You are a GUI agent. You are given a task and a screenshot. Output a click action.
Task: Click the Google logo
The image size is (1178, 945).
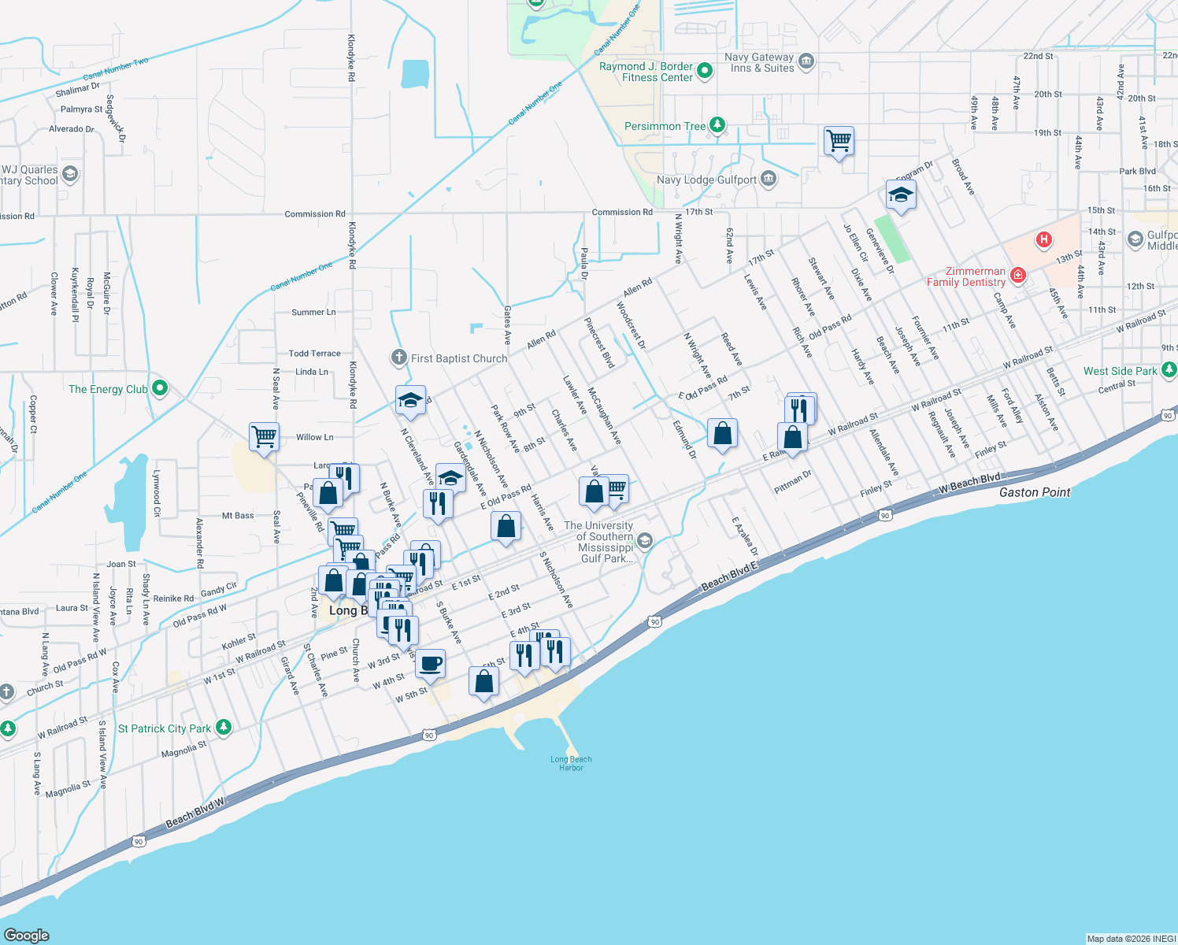pyautogui.click(x=26, y=935)
